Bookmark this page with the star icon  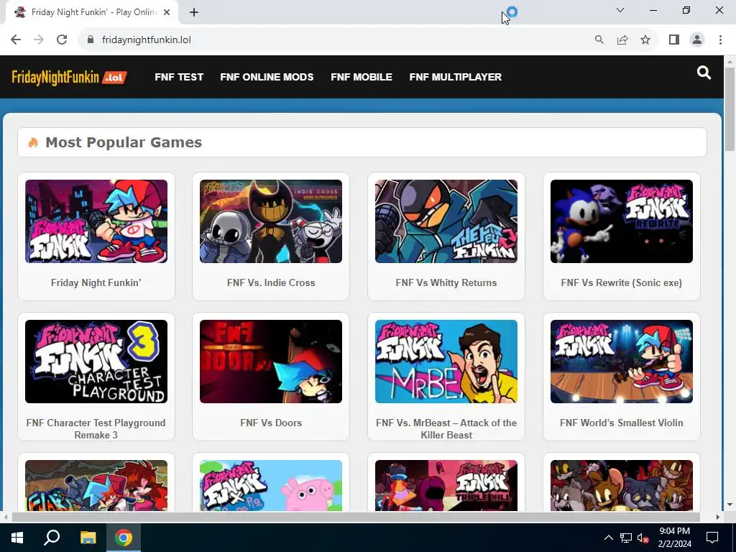tap(645, 40)
